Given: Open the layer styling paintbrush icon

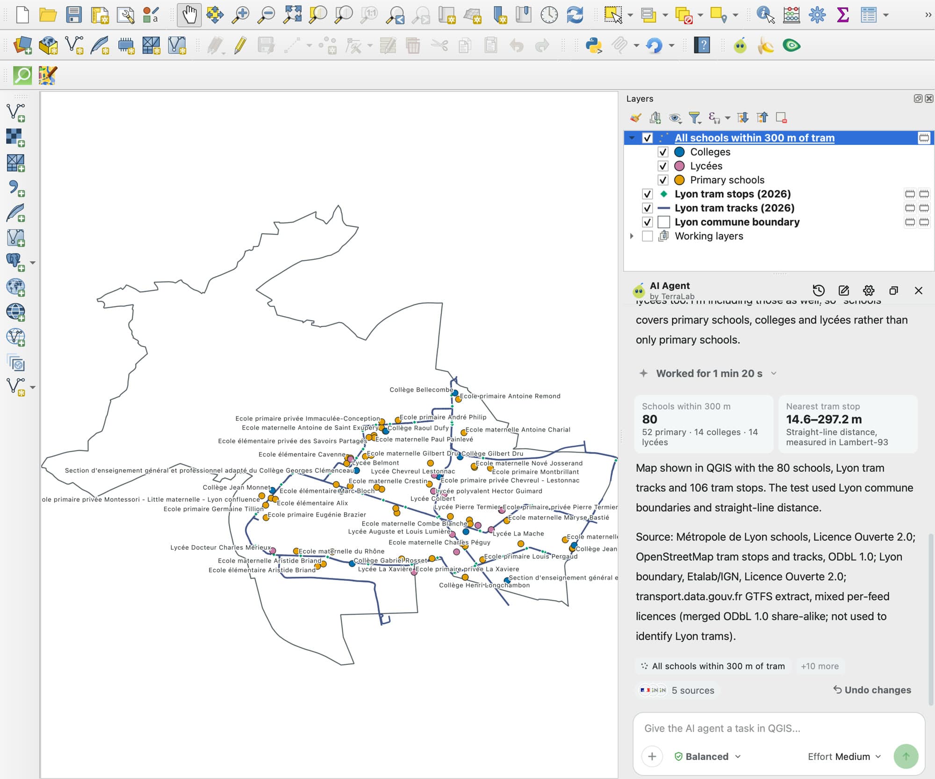Looking at the screenshot, I should (x=635, y=118).
